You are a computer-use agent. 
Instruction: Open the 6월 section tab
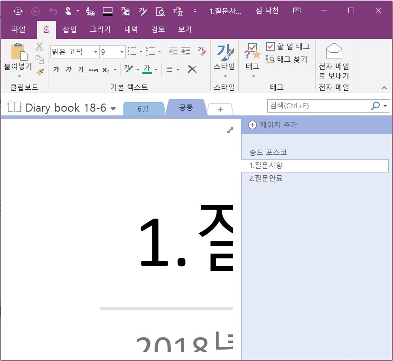pyautogui.click(x=143, y=109)
